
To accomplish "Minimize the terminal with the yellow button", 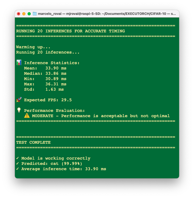I will coord(24,14).
